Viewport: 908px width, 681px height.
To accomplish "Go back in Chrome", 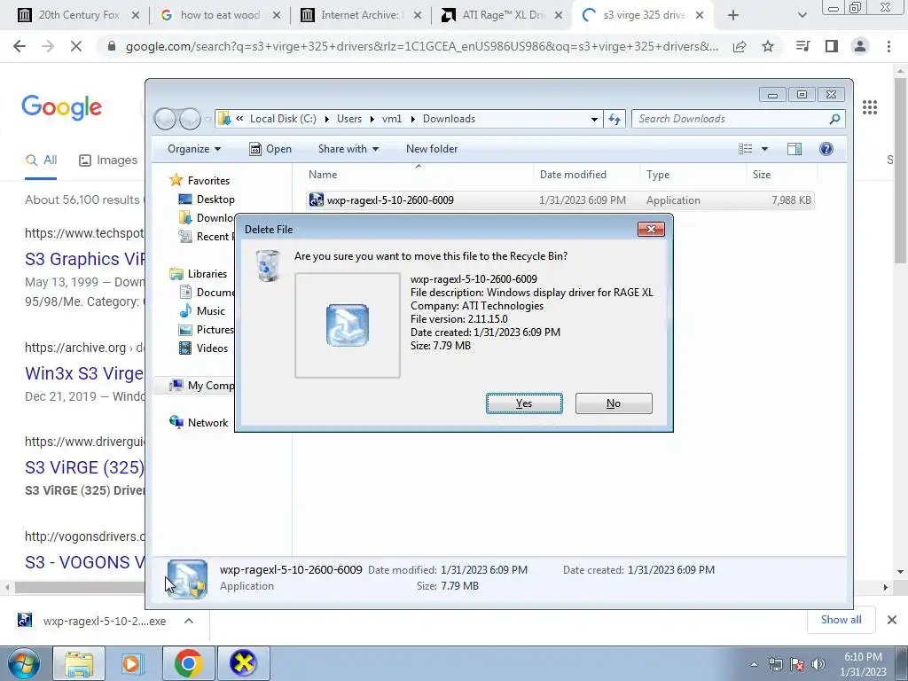I will 20,46.
